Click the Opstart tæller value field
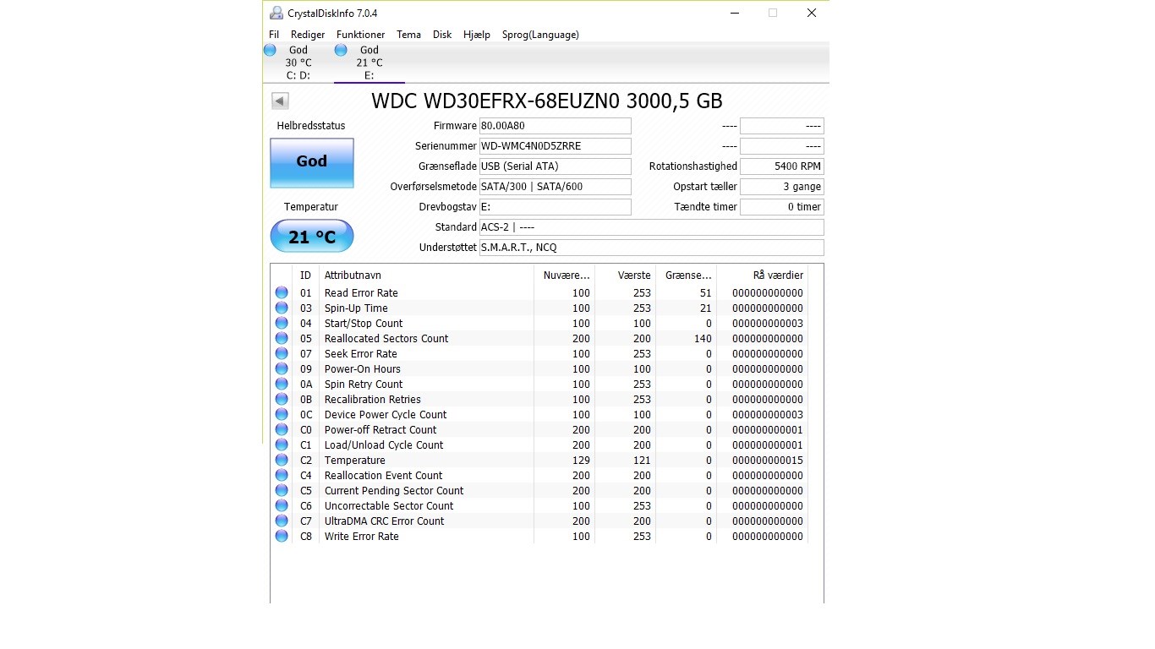Viewport: 1155px width, 649px height. pyautogui.click(x=782, y=187)
